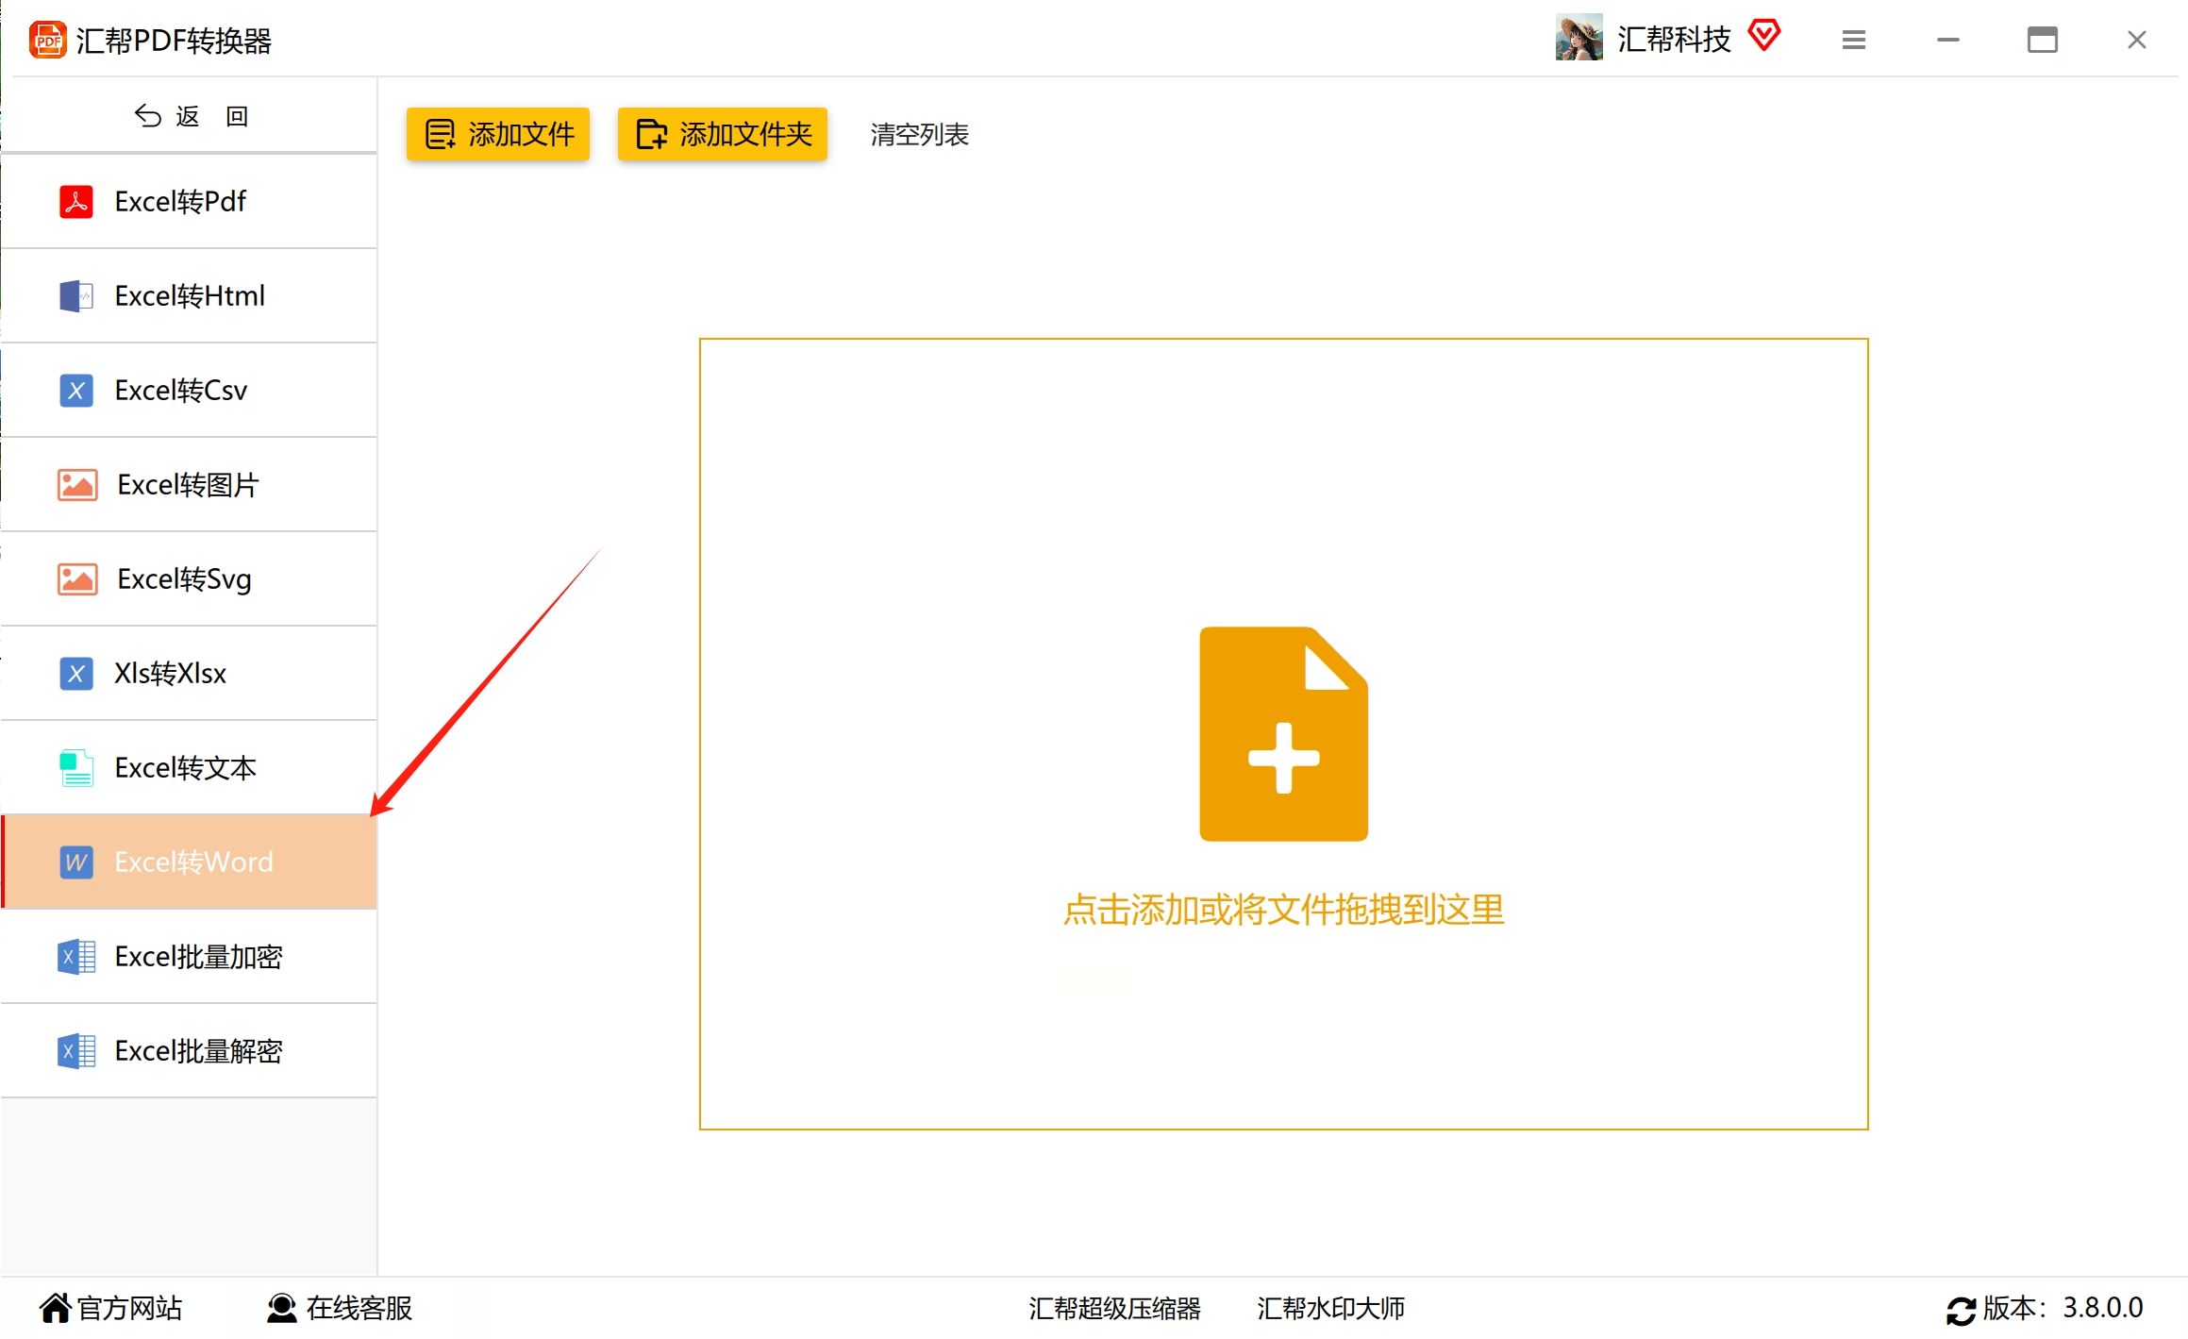
Task: Select the highlighted Excel转Word item
Action: point(193,862)
